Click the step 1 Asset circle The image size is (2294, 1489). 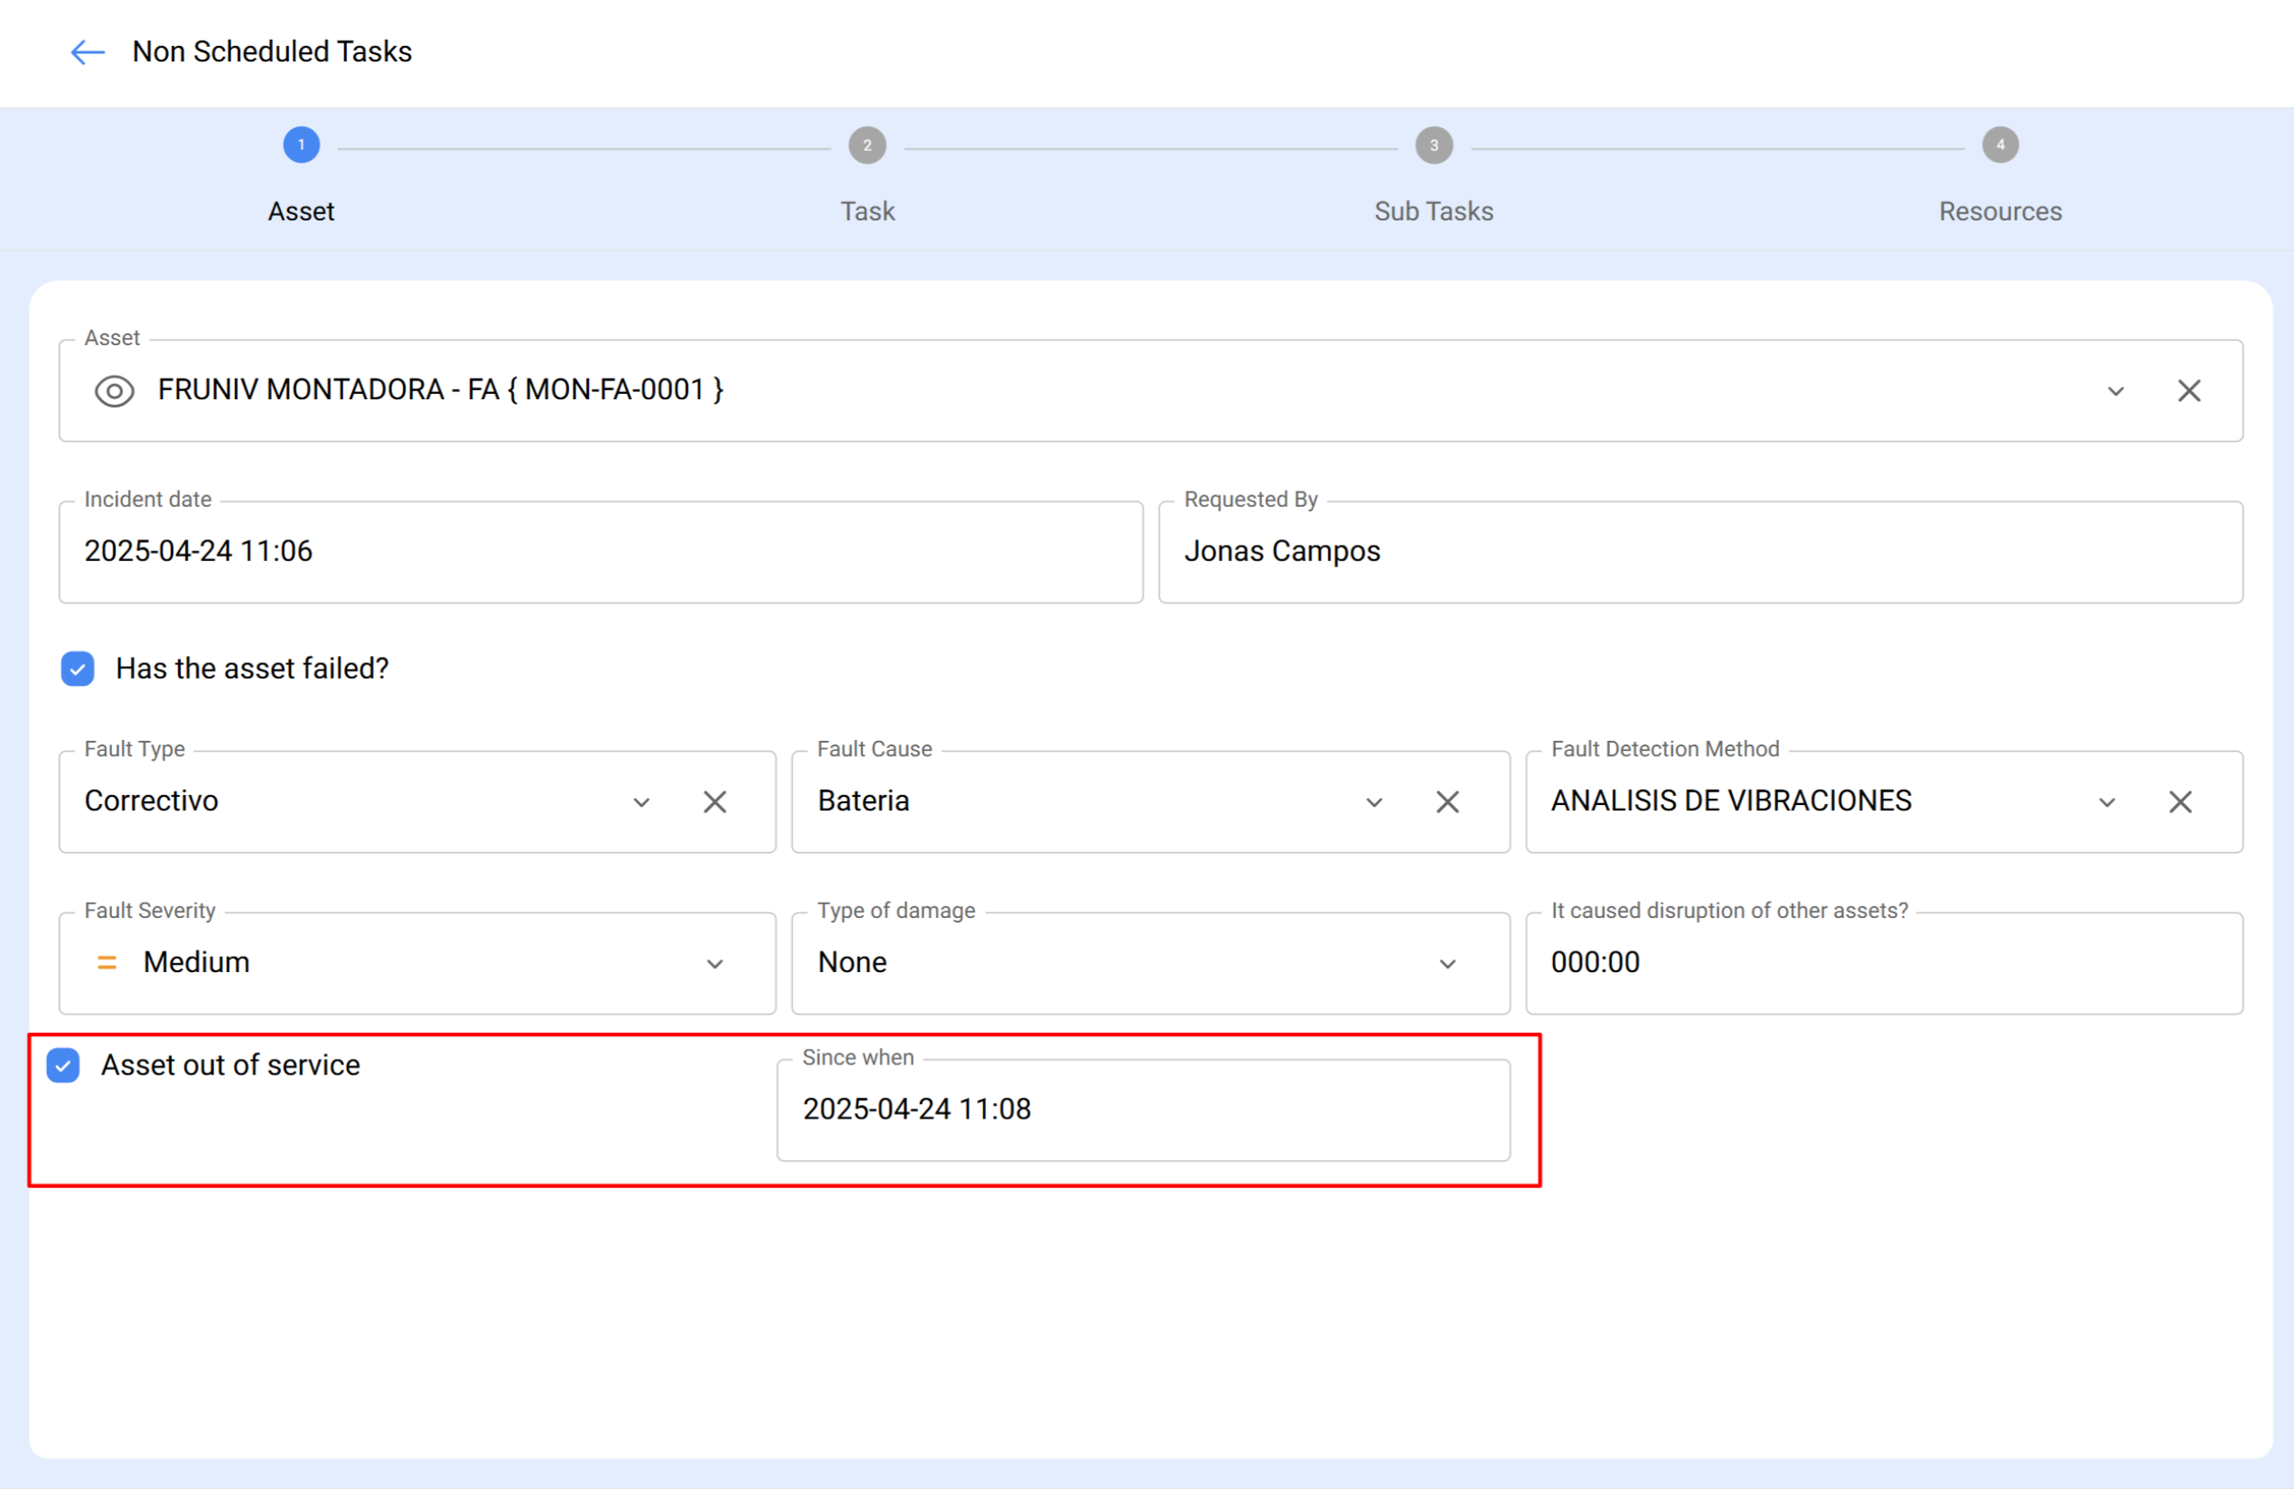[x=301, y=145]
